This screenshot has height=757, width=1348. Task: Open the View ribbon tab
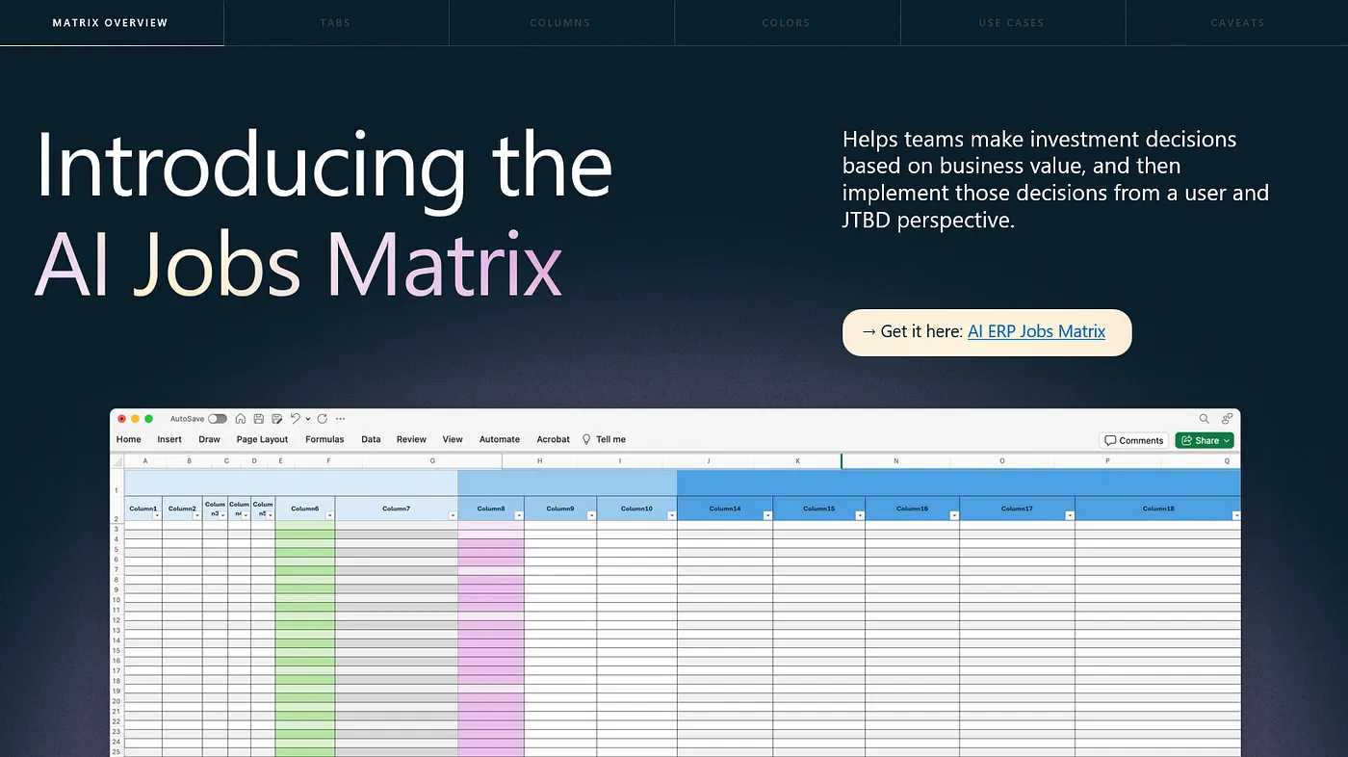point(453,439)
